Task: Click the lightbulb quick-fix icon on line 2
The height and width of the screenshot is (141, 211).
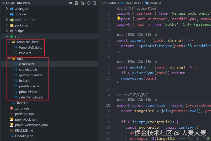Action: pos(118,18)
